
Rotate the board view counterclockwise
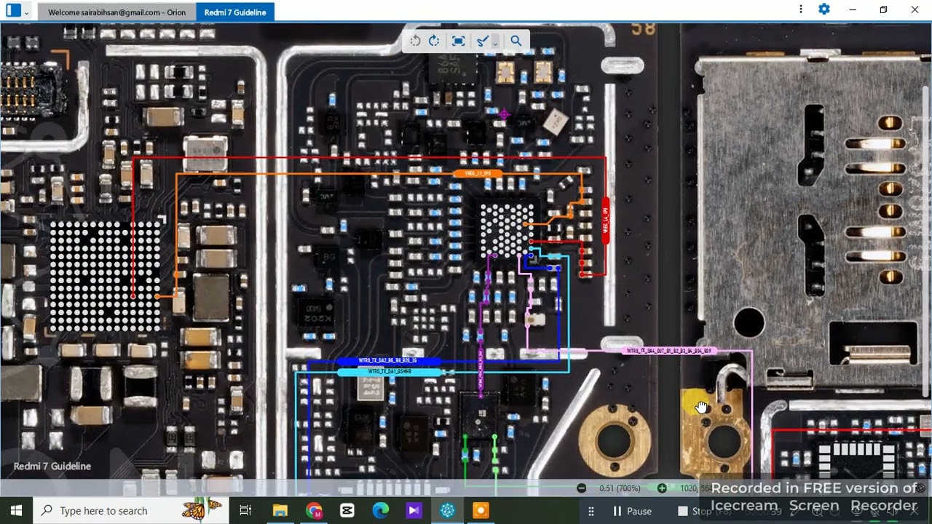pyautogui.click(x=415, y=41)
